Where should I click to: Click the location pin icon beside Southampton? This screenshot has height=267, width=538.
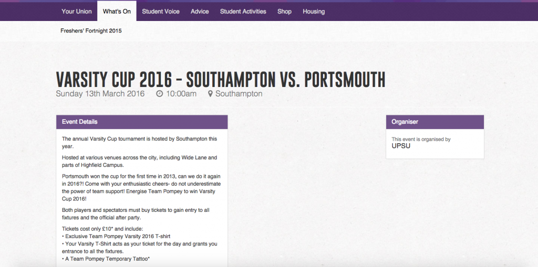[x=211, y=94]
